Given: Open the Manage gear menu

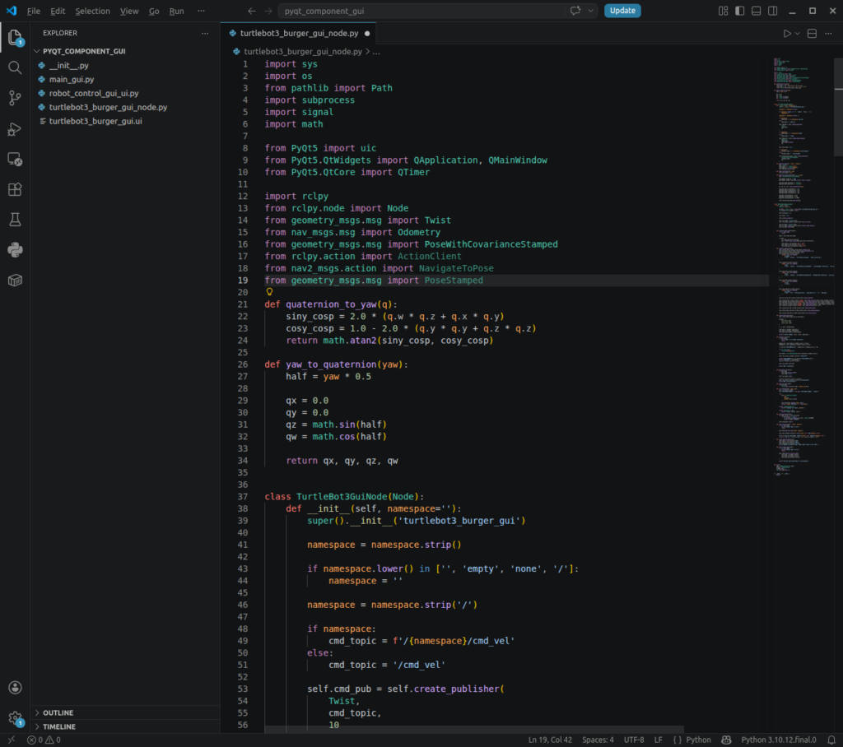Looking at the screenshot, I should (x=15, y=718).
